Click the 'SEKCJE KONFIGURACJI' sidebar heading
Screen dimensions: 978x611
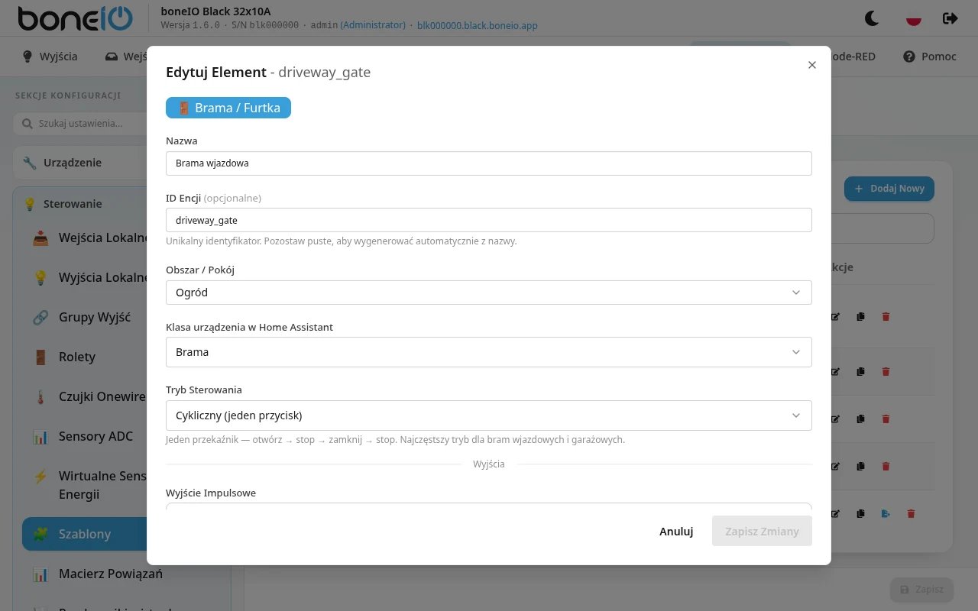click(68, 95)
